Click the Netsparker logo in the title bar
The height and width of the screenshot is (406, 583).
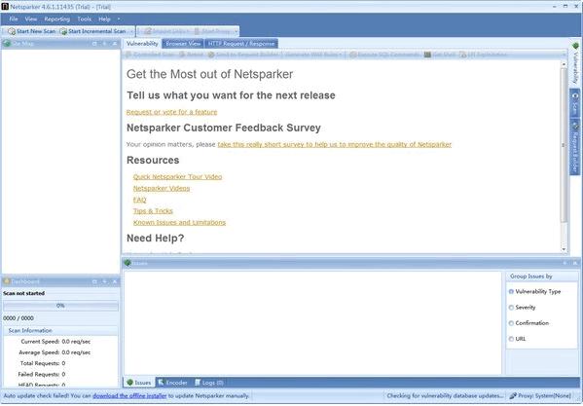(x=5, y=6)
